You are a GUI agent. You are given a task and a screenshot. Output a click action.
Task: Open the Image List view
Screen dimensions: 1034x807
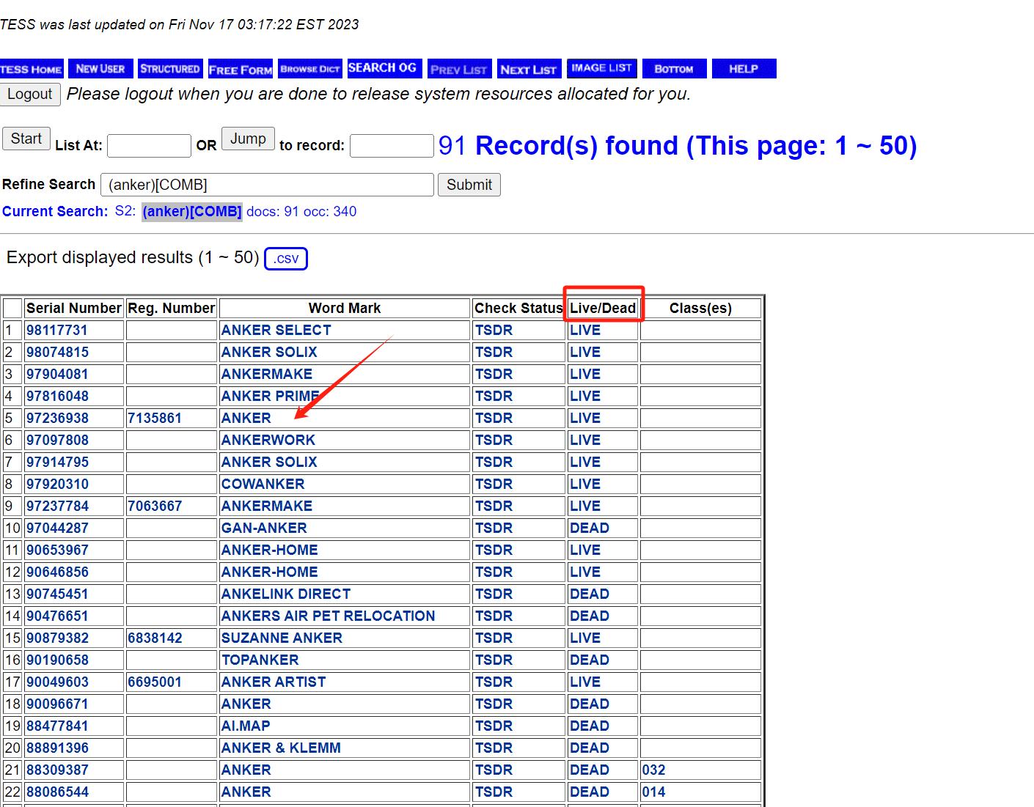pos(601,68)
